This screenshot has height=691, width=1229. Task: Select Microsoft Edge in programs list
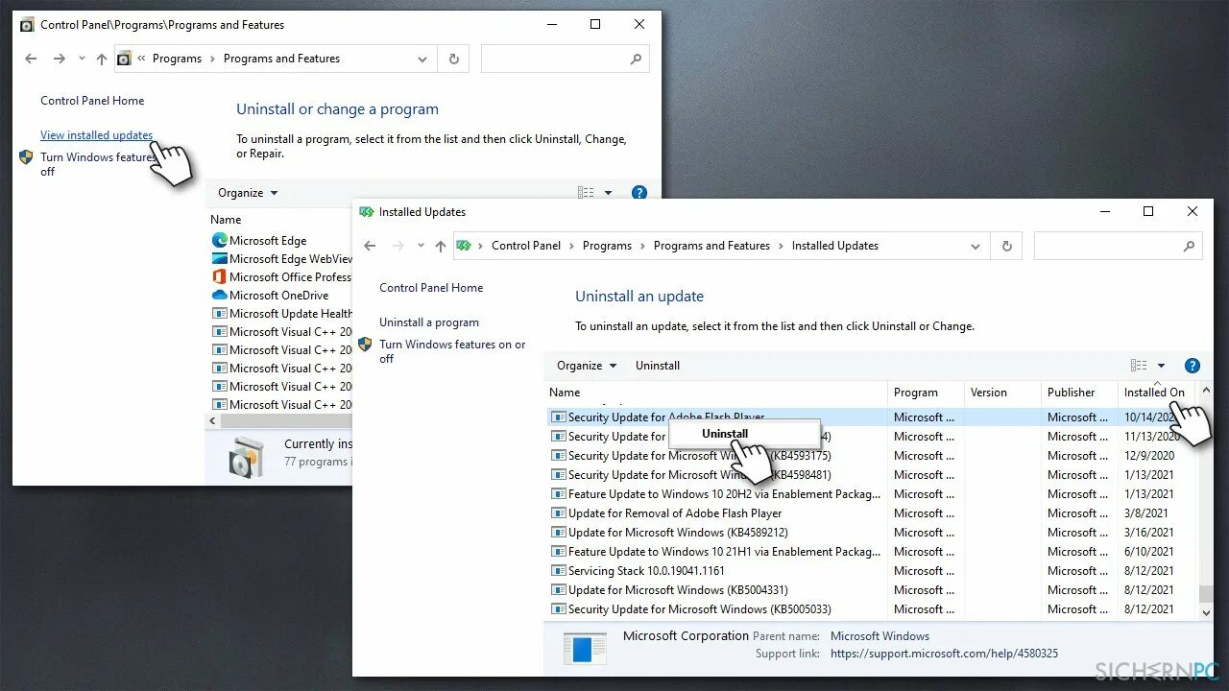(x=268, y=241)
